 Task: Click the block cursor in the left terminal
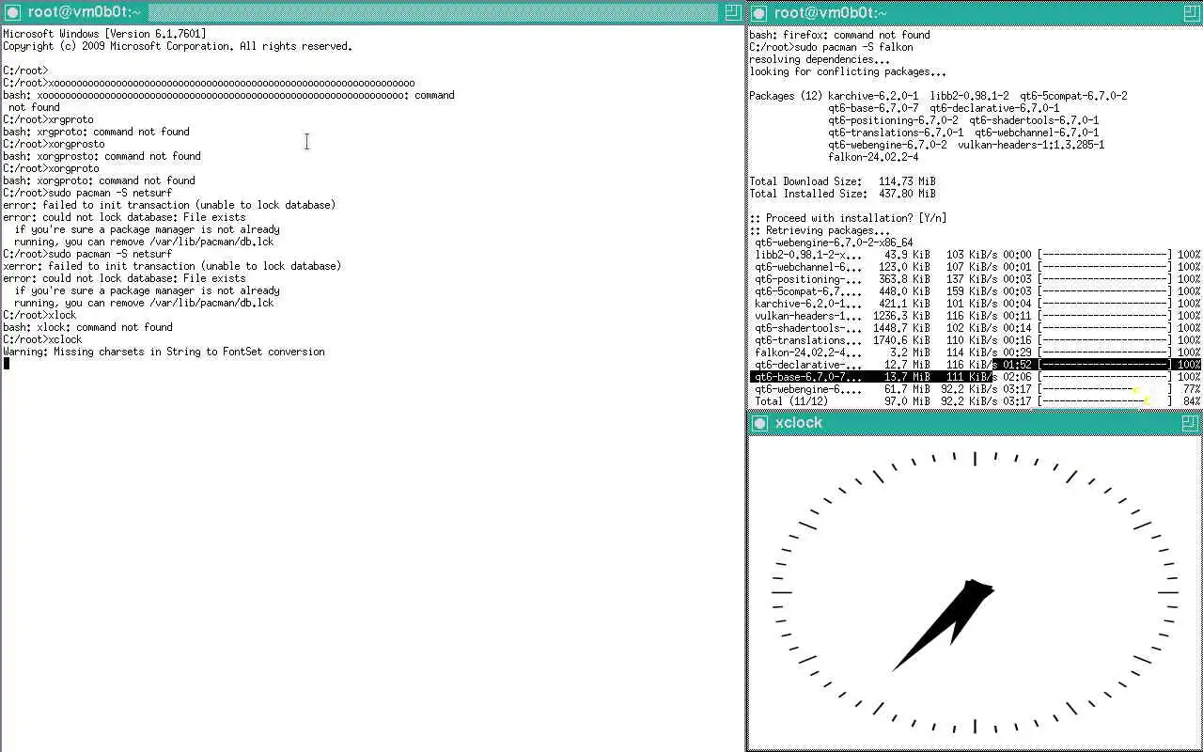pyautogui.click(x=6, y=364)
